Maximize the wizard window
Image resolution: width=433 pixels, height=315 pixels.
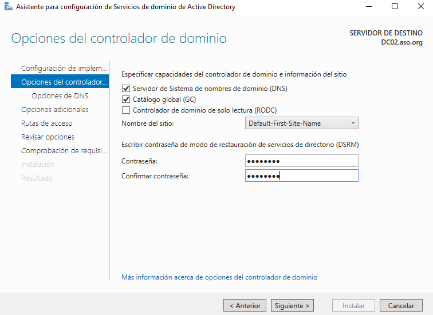(x=394, y=7)
